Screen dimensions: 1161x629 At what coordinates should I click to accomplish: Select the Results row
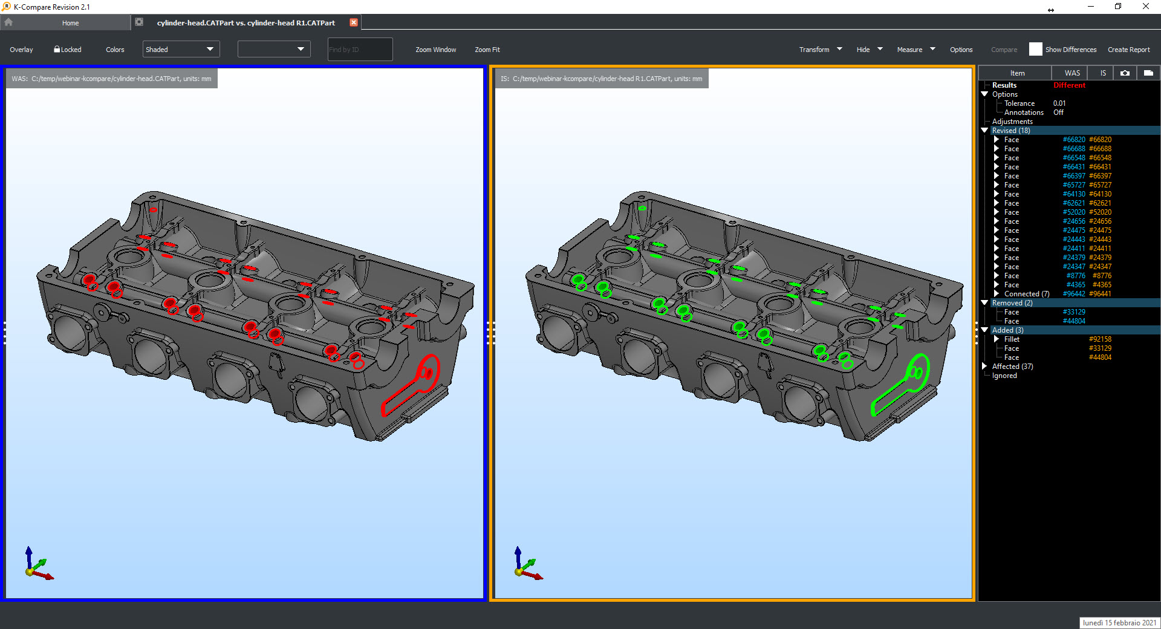pyautogui.click(x=1069, y=85)
